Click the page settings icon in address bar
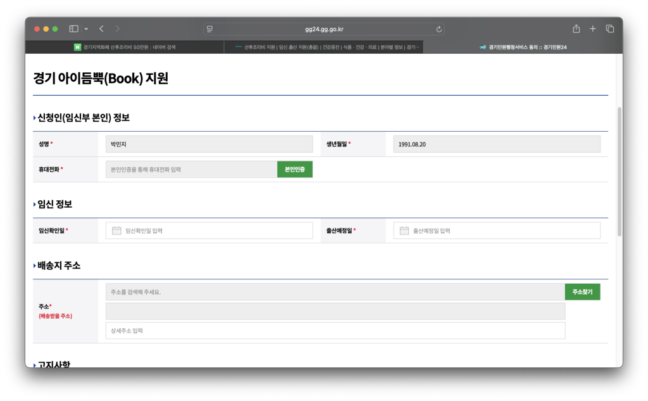 (210, 29)
